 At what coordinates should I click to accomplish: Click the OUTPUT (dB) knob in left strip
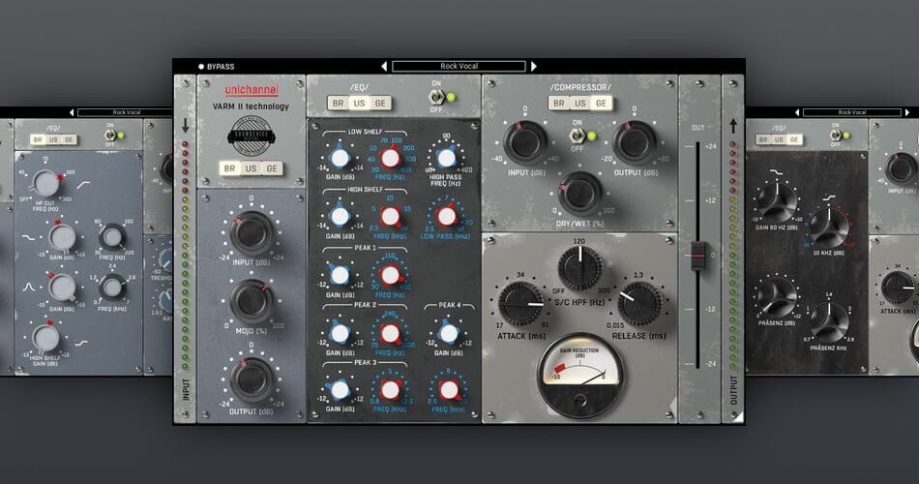pos(251,379)
